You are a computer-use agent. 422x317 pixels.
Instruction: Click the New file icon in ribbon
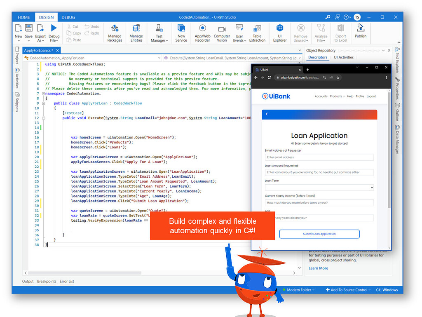click(x=18, y=28)
